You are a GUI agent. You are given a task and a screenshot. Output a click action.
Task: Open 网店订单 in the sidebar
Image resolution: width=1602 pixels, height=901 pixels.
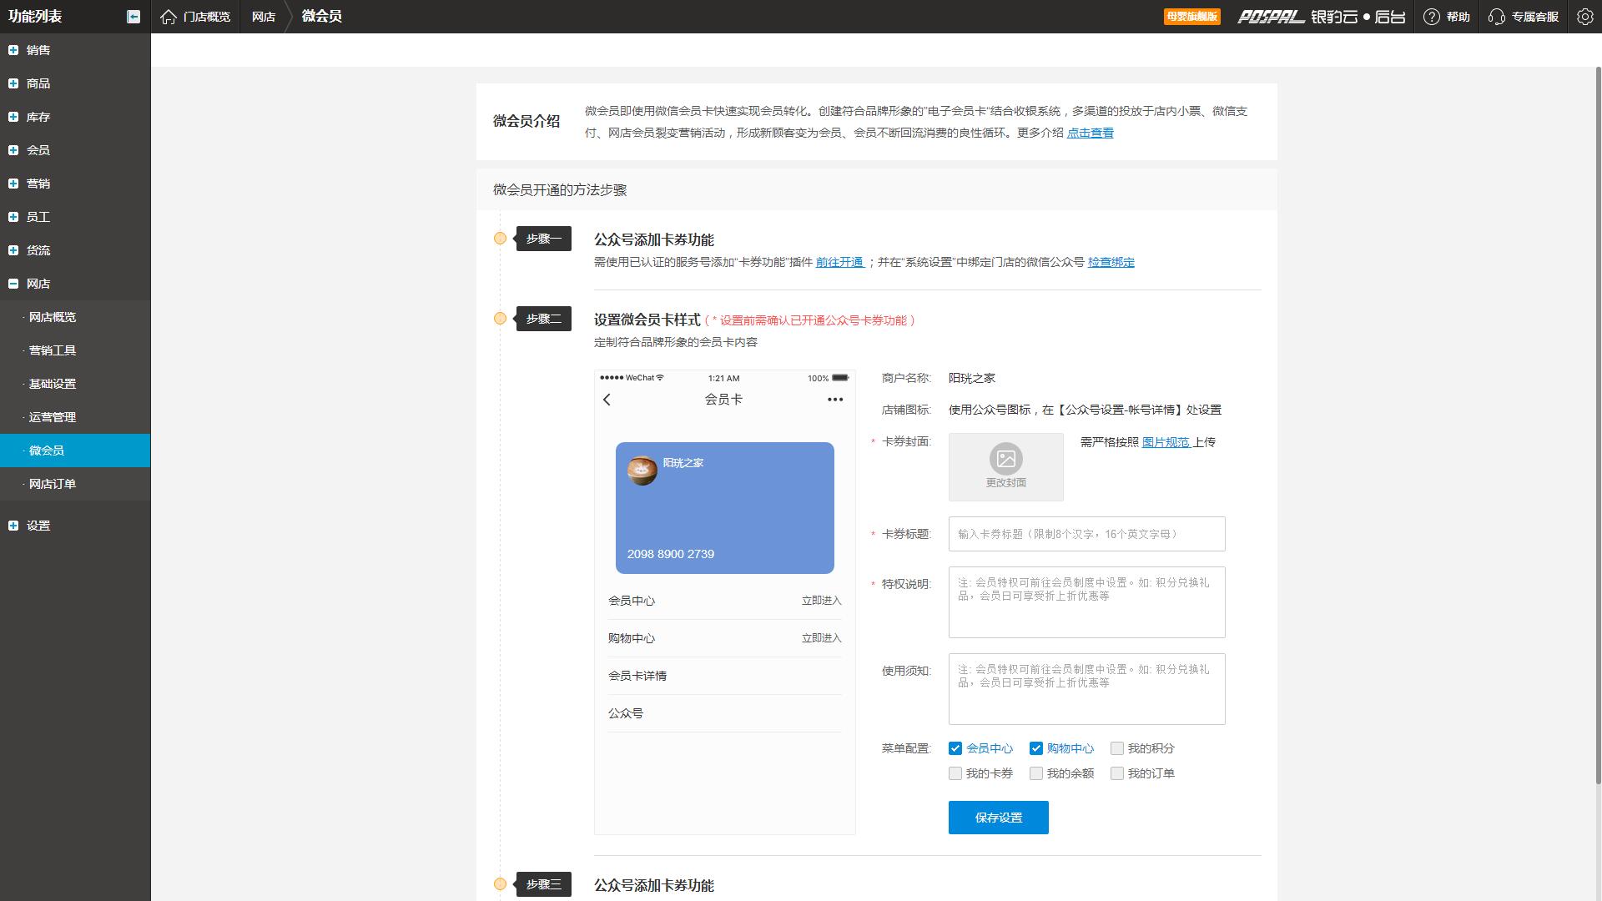tap(75, 484)
